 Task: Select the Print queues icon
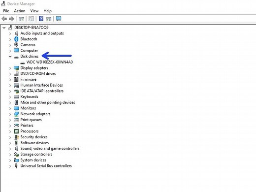(16, 120)
